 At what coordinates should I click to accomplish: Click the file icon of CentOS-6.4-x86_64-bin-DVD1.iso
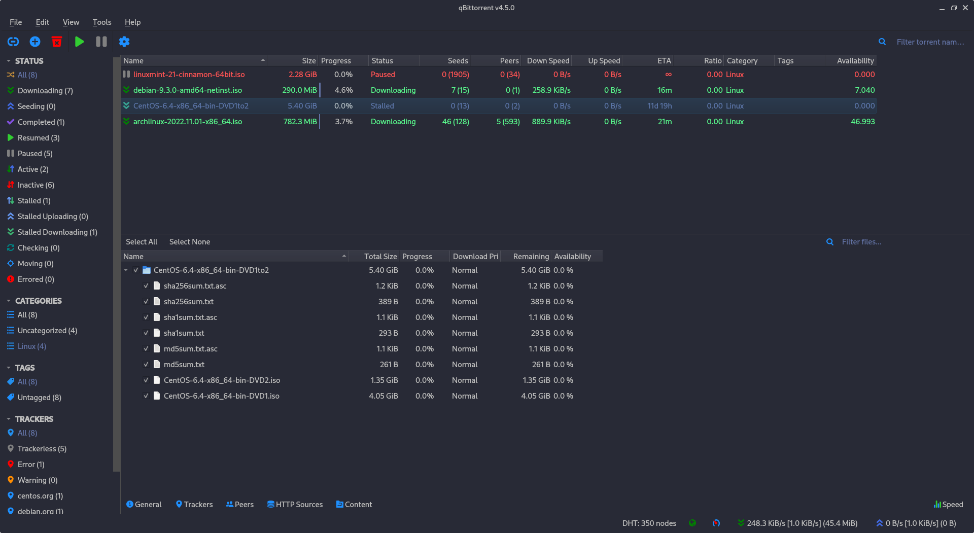(157, 396)
